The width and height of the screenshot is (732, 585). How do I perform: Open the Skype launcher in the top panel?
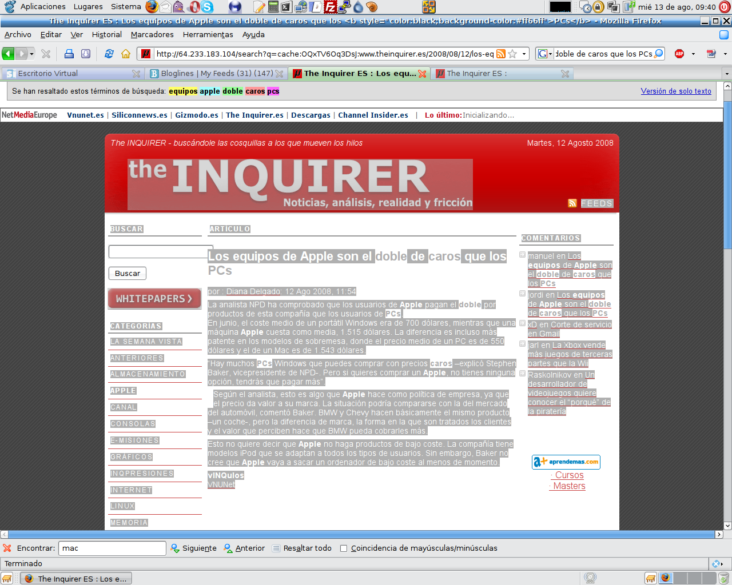[x=207, y=7]
